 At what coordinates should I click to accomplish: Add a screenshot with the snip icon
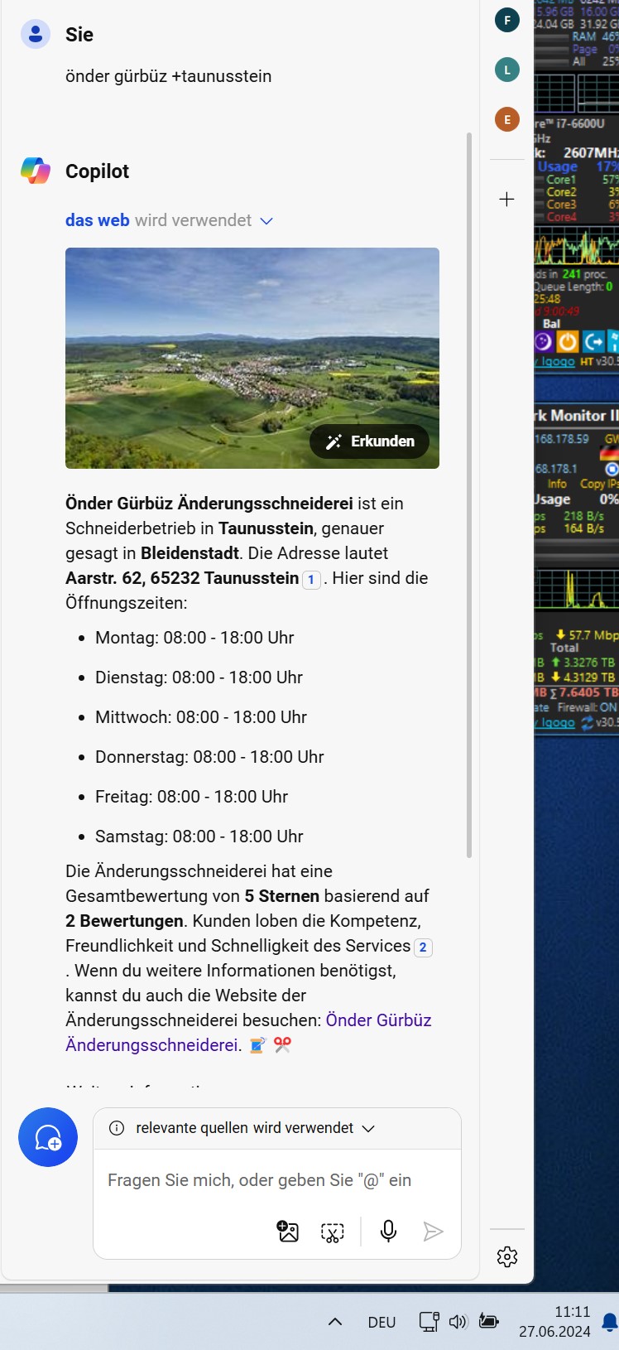click(x=332, y=1232)
